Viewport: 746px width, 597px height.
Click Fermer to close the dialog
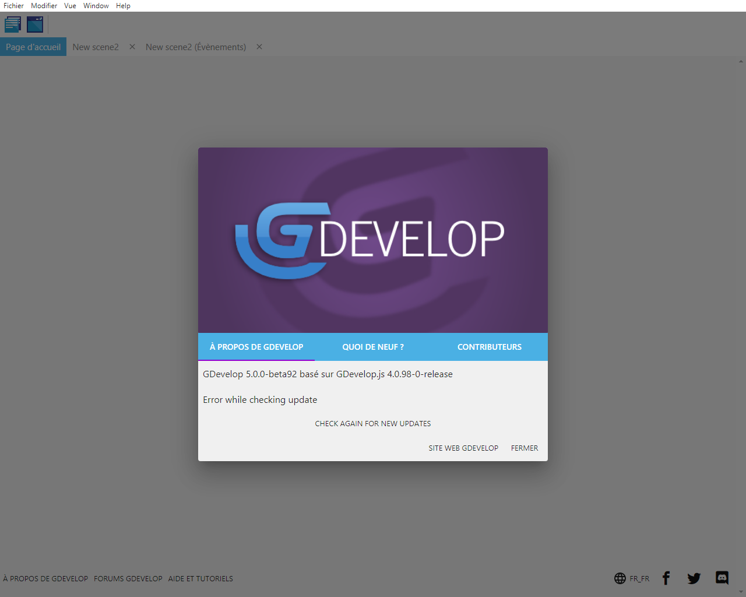click(x=525, y=448)
